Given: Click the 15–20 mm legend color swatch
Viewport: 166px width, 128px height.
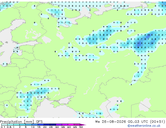Looking at the screenshot, I should click(41, 125).
